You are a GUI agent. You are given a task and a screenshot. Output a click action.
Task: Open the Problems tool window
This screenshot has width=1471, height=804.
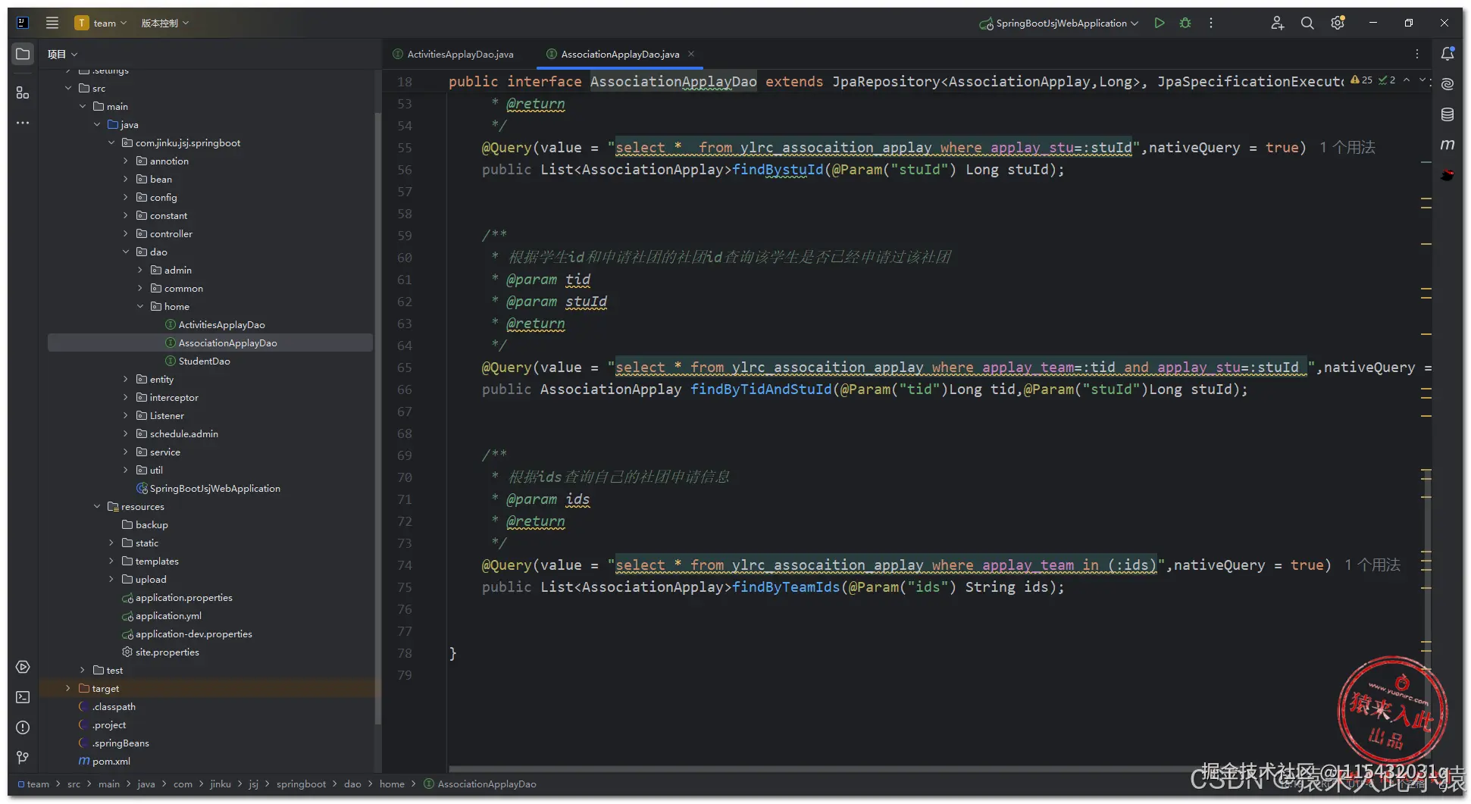click(x=23, y=727)
